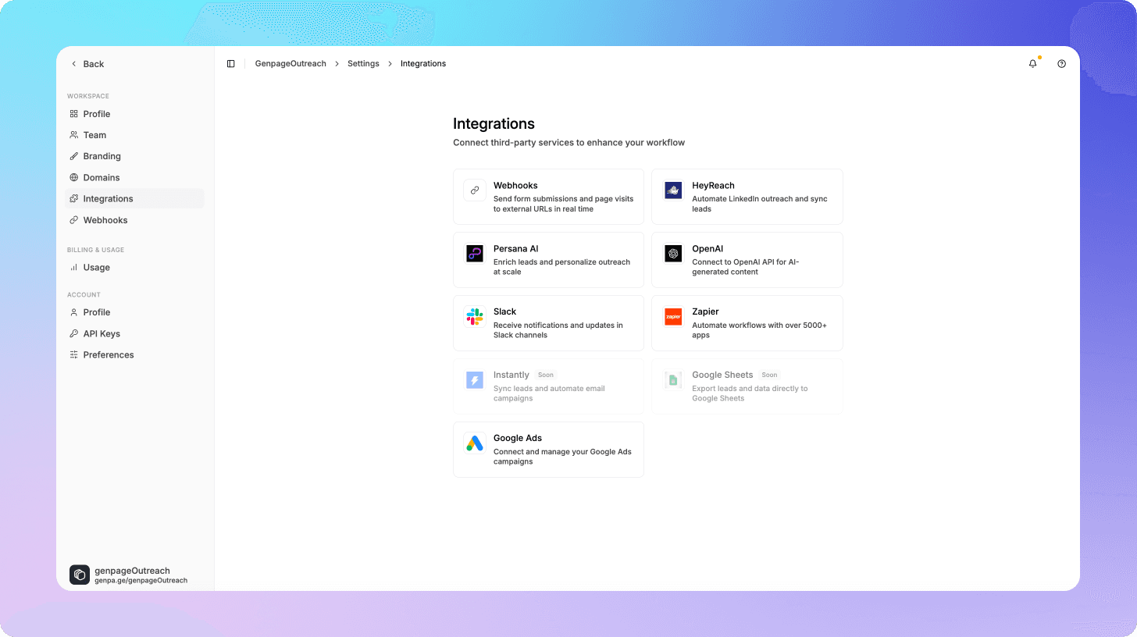Viewport: 1137px width, 637px height.
Task: Click the Persana AI logo icon
Action: (x=475, y=254)
